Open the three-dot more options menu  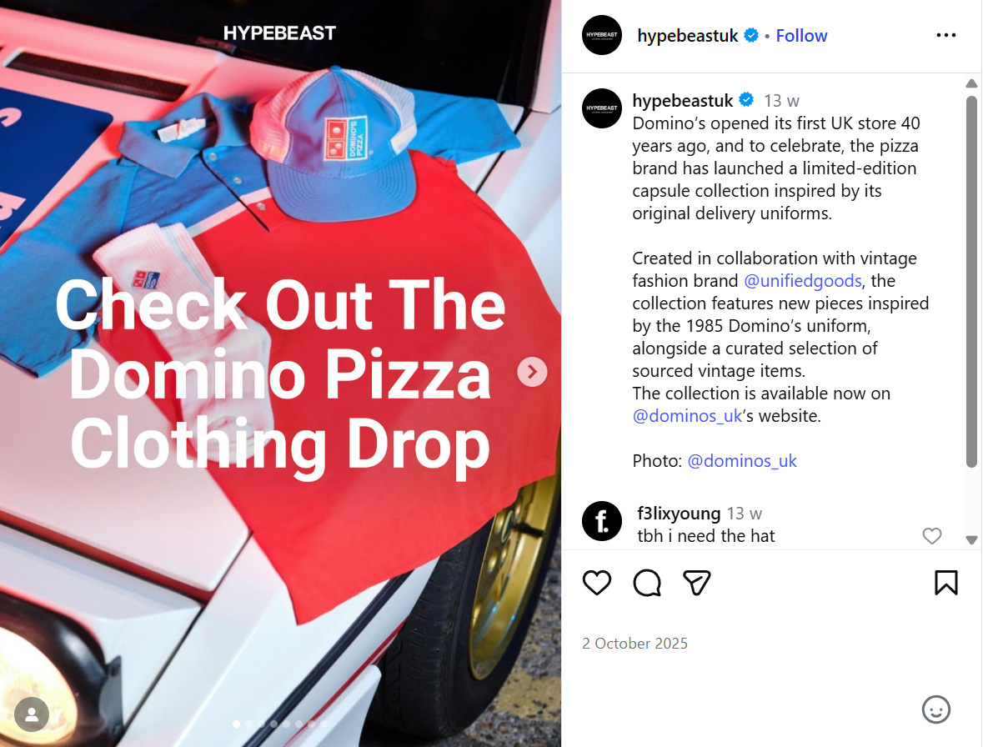coord(946,35)
